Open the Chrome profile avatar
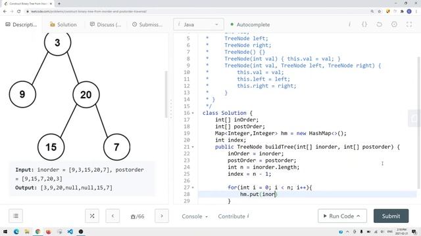 coord(409,11)
